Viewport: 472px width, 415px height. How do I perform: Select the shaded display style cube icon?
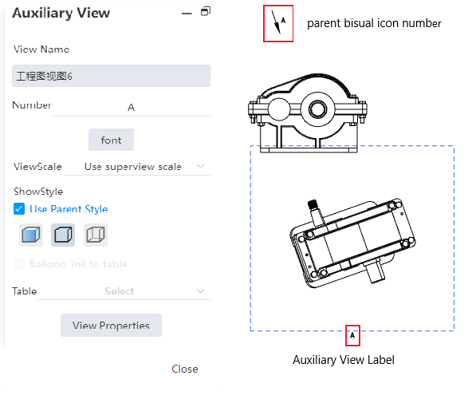pyautogui.click(x=31, y=235)
